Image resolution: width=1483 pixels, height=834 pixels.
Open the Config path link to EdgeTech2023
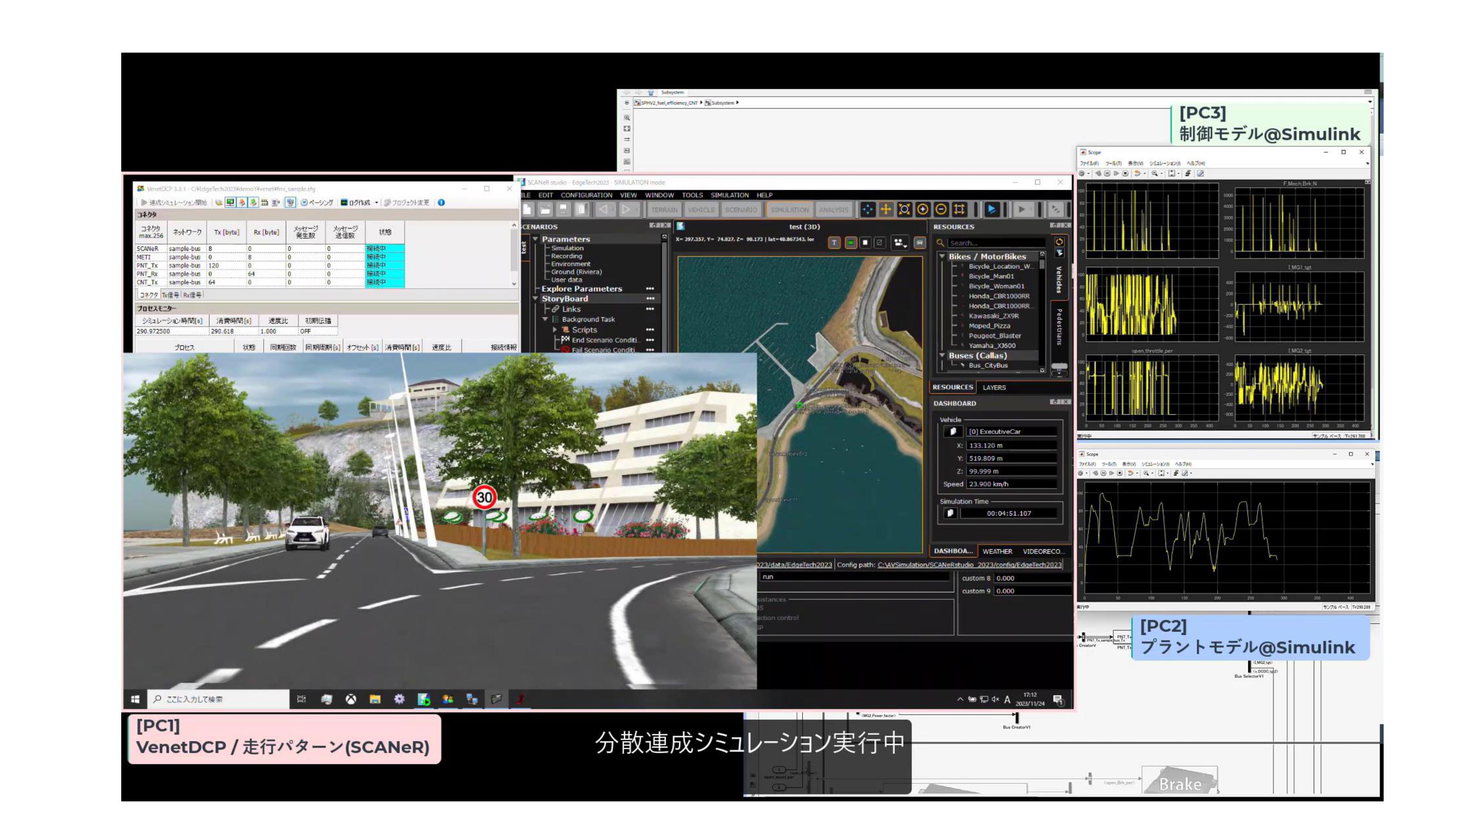970,565
